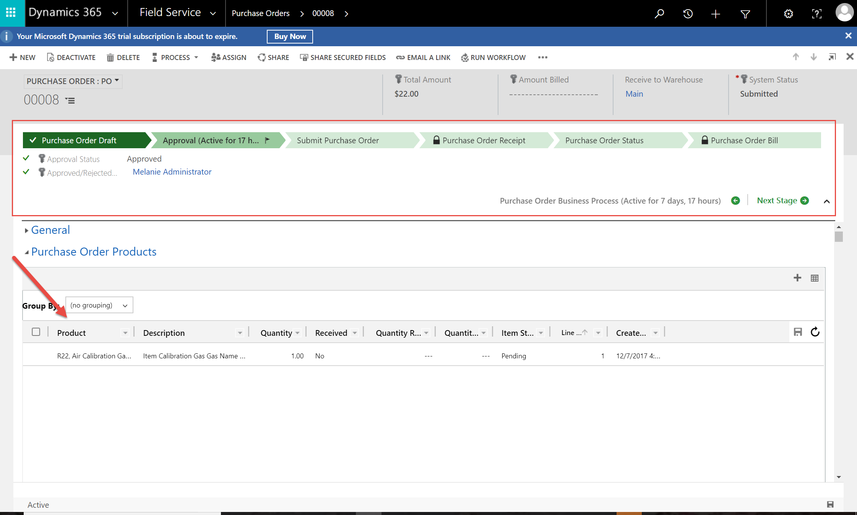Click previous stage green arrow
The height and width of the screenshot is (515, 857).
coord(735,201)
